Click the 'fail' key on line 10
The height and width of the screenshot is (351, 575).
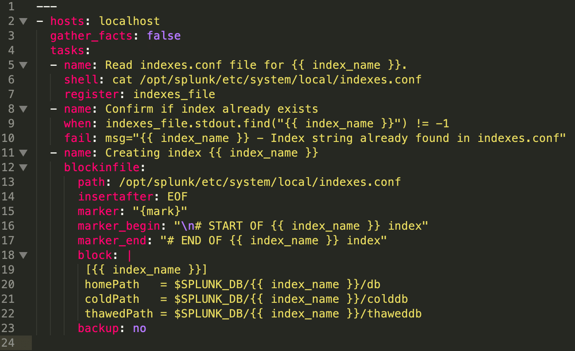click(x=78, y=138)
